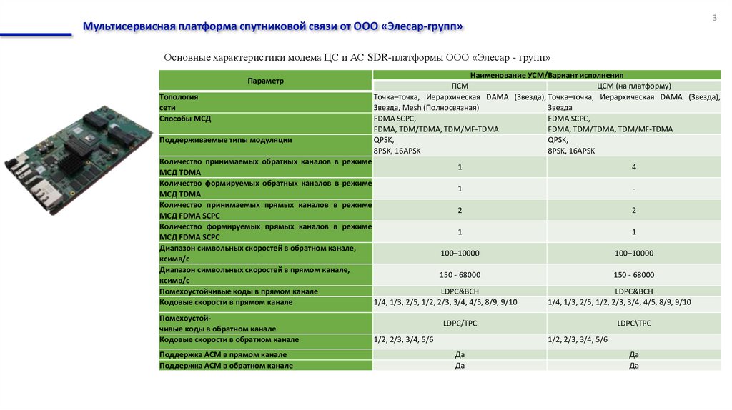Click '150 - 68000' in the ЦСМ column
Screen dimensions: 732x410
click(x=634, y=275)
